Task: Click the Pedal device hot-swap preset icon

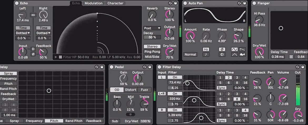Action: [x=145, y=67]
